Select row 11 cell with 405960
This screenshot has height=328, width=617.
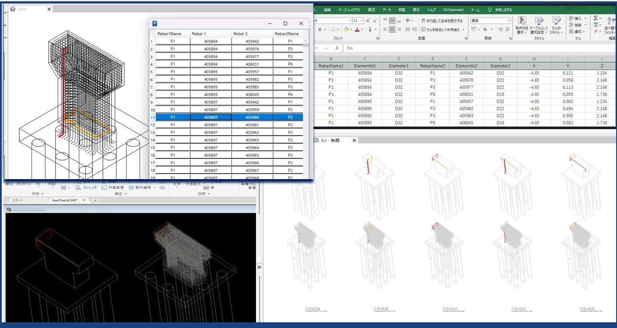coord(252,117)
